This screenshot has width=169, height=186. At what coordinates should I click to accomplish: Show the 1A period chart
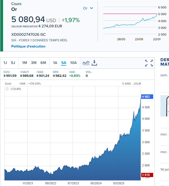tap(55, 63)
